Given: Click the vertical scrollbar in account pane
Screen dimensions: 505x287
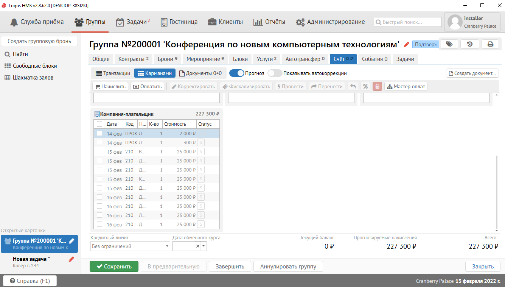Looking at the screenshot, I should pos(496,189).
